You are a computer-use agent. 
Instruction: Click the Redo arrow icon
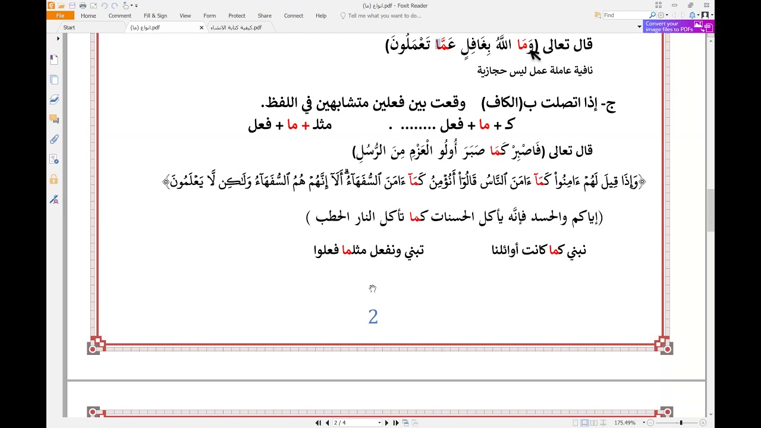(115, 5)
